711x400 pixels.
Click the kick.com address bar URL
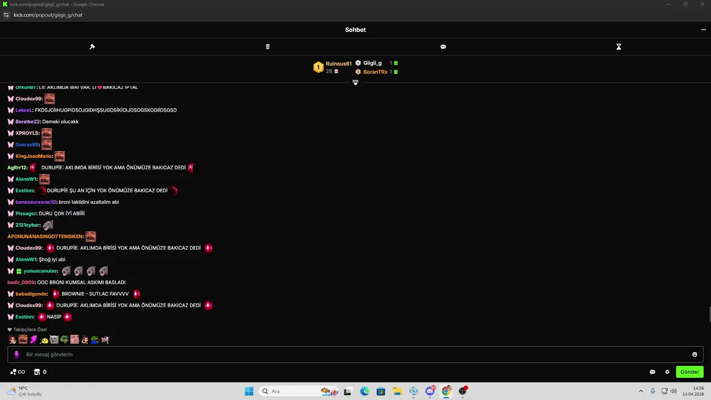coord(48,15)
